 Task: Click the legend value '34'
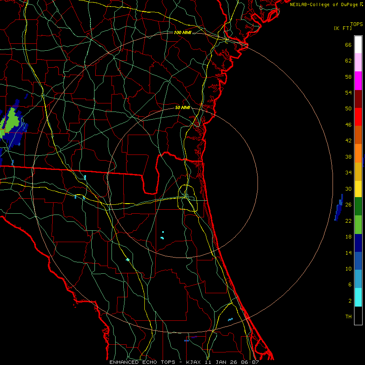tap(348, 173)
